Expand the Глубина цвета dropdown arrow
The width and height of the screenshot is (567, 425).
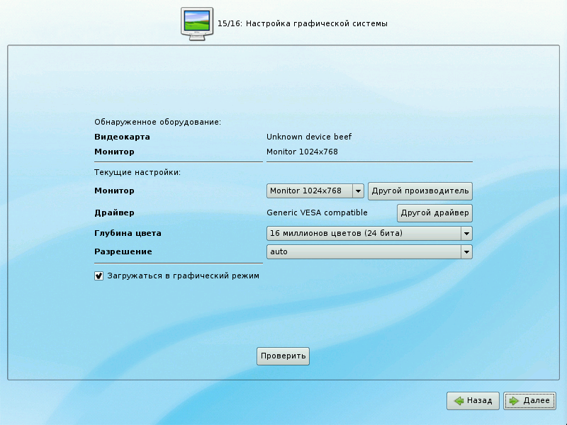coord(466,234)
